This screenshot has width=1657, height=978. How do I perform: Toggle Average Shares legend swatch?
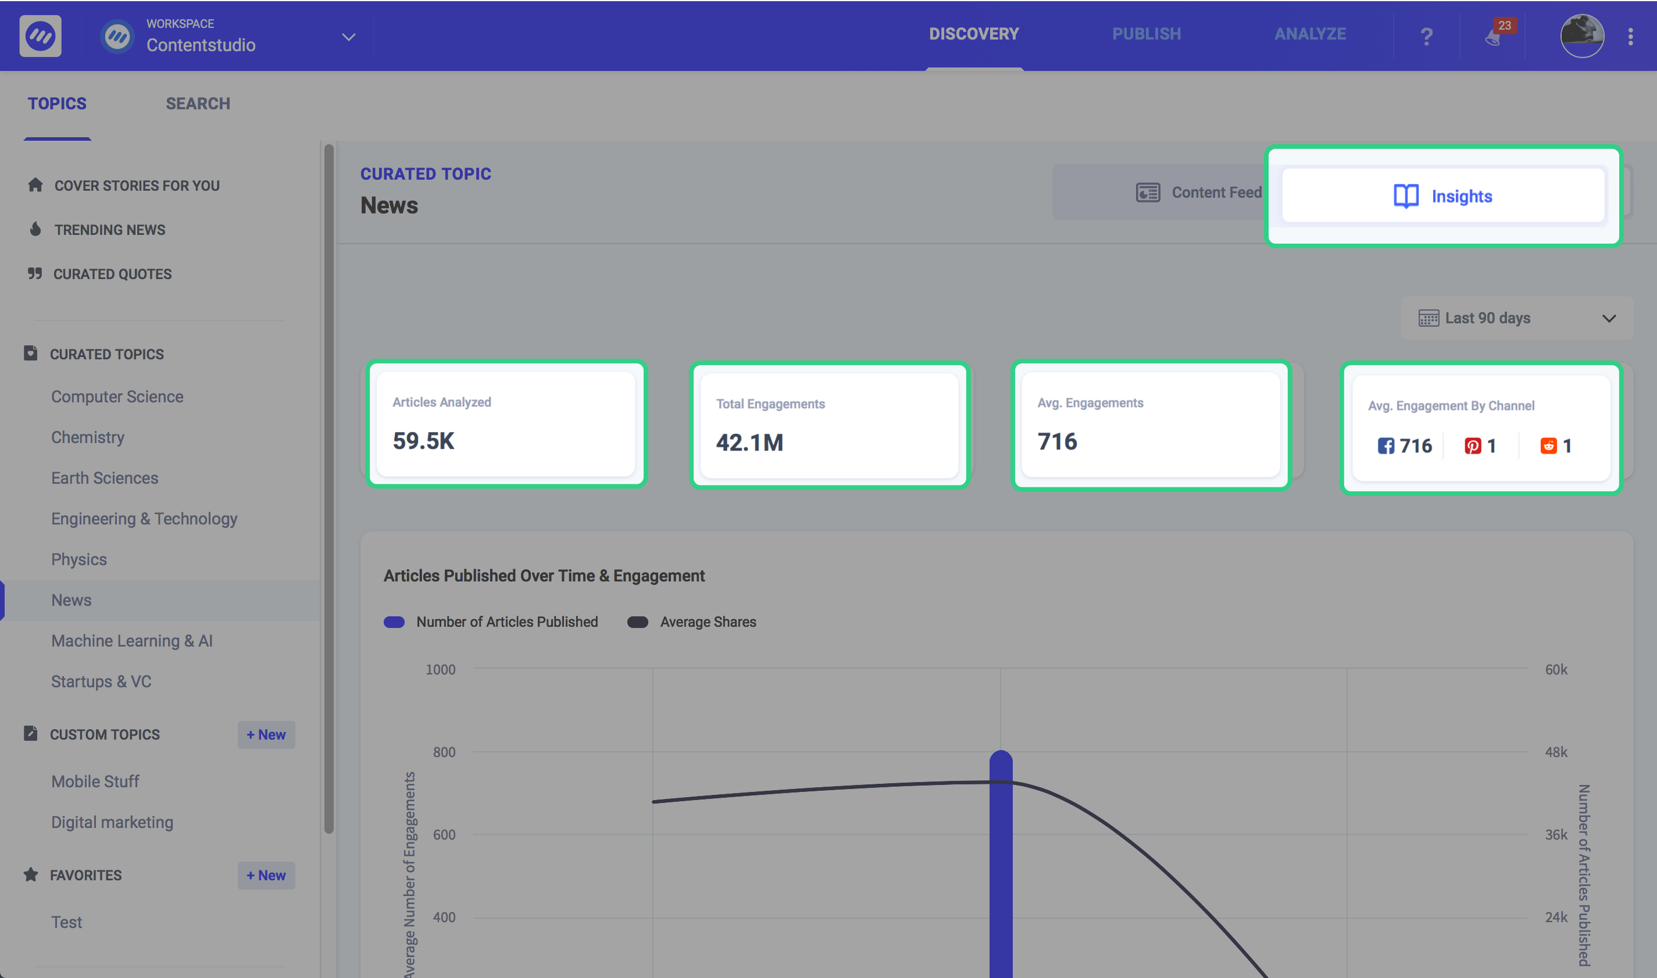pyautogui.click(x=638, y=622)
